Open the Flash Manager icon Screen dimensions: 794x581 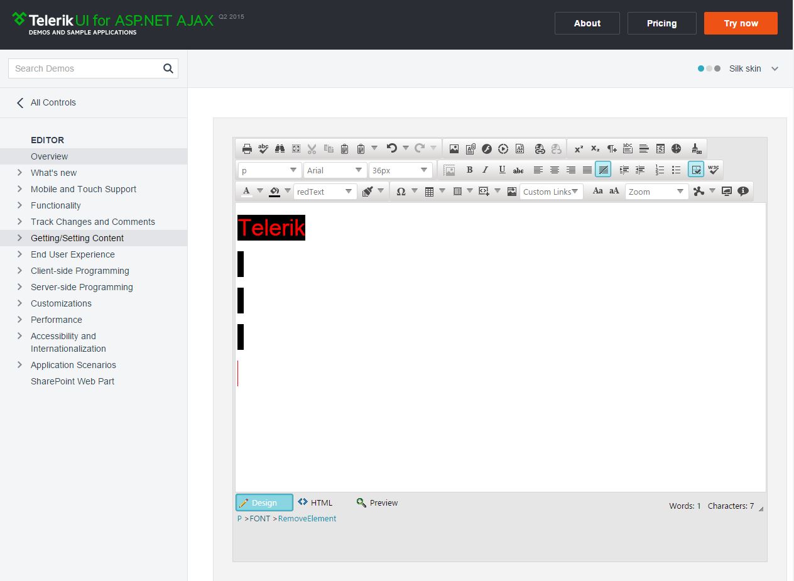[487, 149]
